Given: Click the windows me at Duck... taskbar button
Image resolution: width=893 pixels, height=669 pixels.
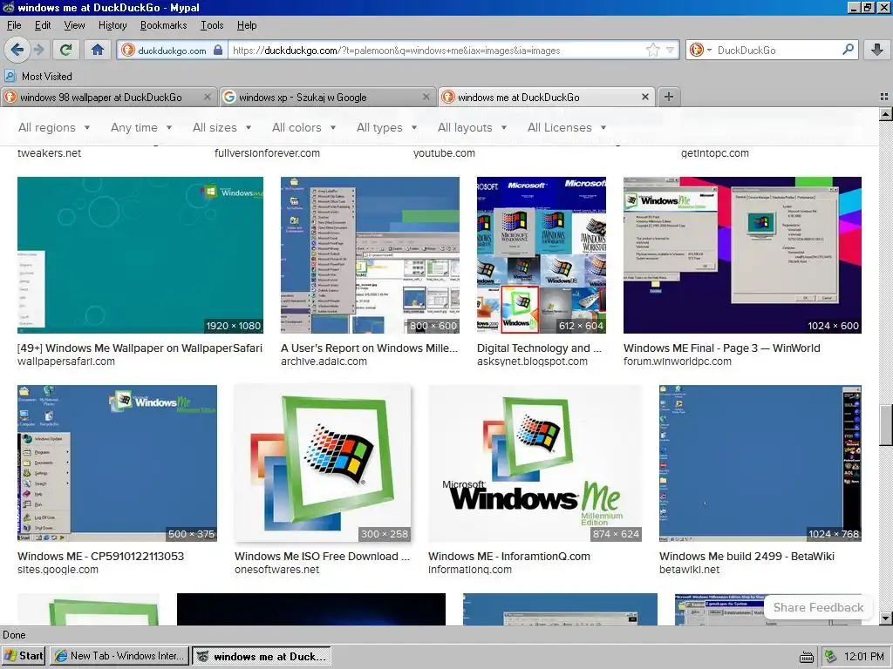Looking at the screenshot, I should pos(262,656).
